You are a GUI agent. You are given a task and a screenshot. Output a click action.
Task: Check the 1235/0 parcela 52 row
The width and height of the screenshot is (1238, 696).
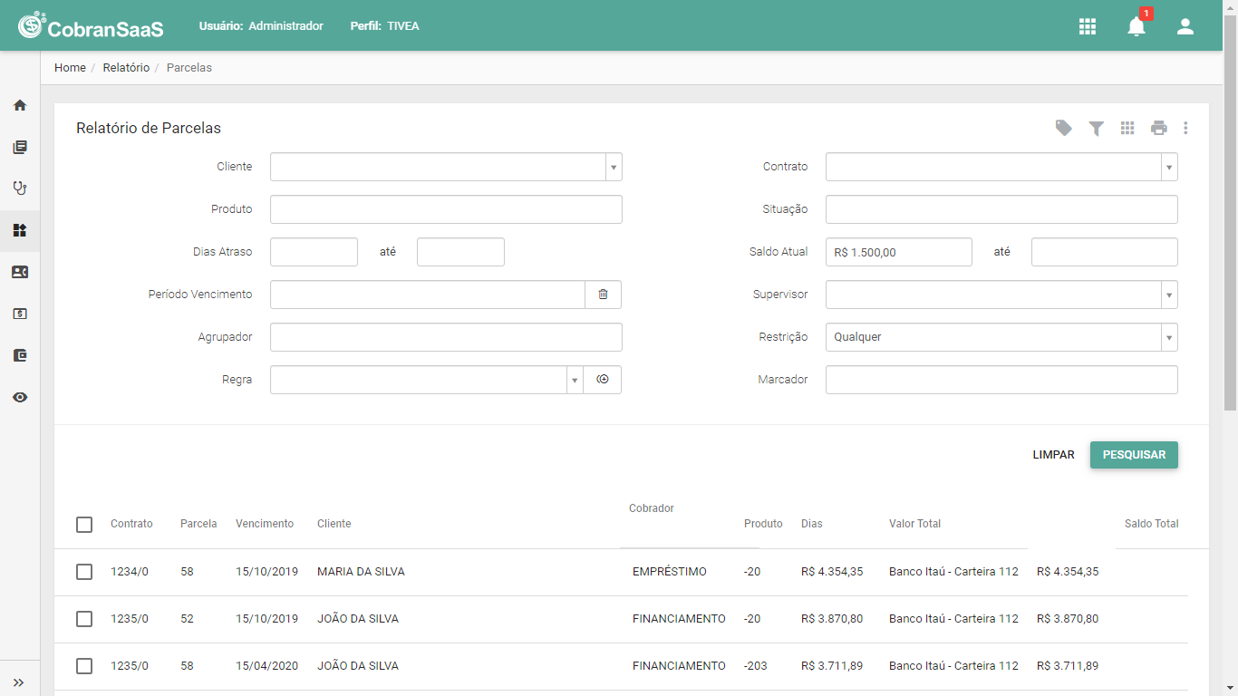[84, 619]
